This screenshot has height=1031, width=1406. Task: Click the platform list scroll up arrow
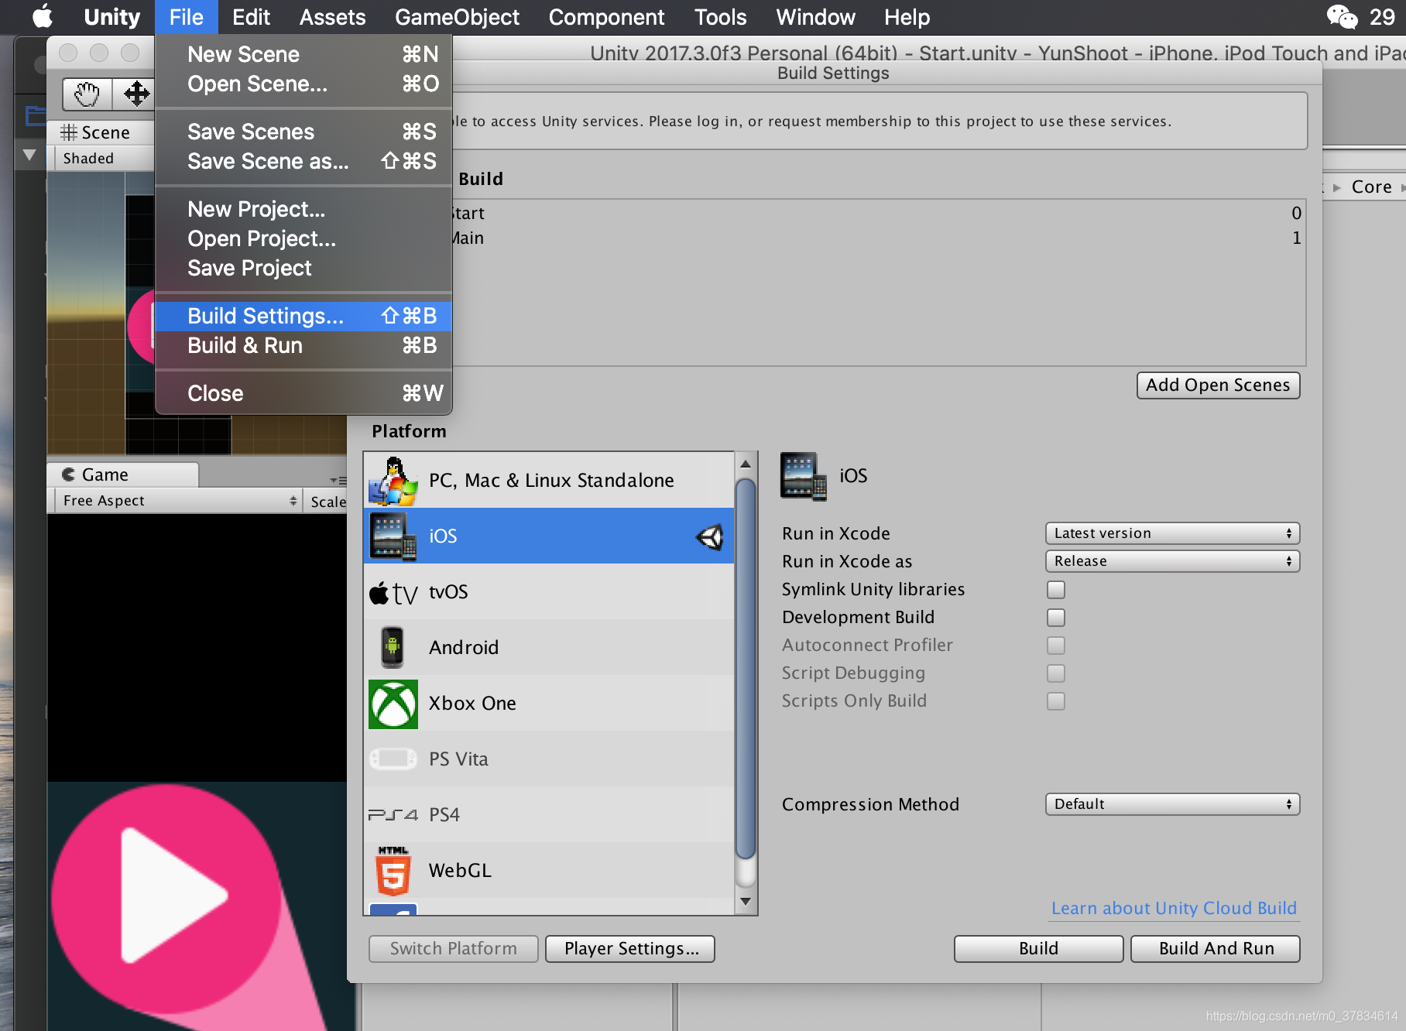pos(746,464)
